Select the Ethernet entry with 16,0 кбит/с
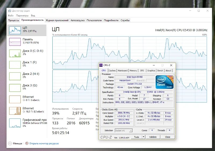 pos(27,111)
